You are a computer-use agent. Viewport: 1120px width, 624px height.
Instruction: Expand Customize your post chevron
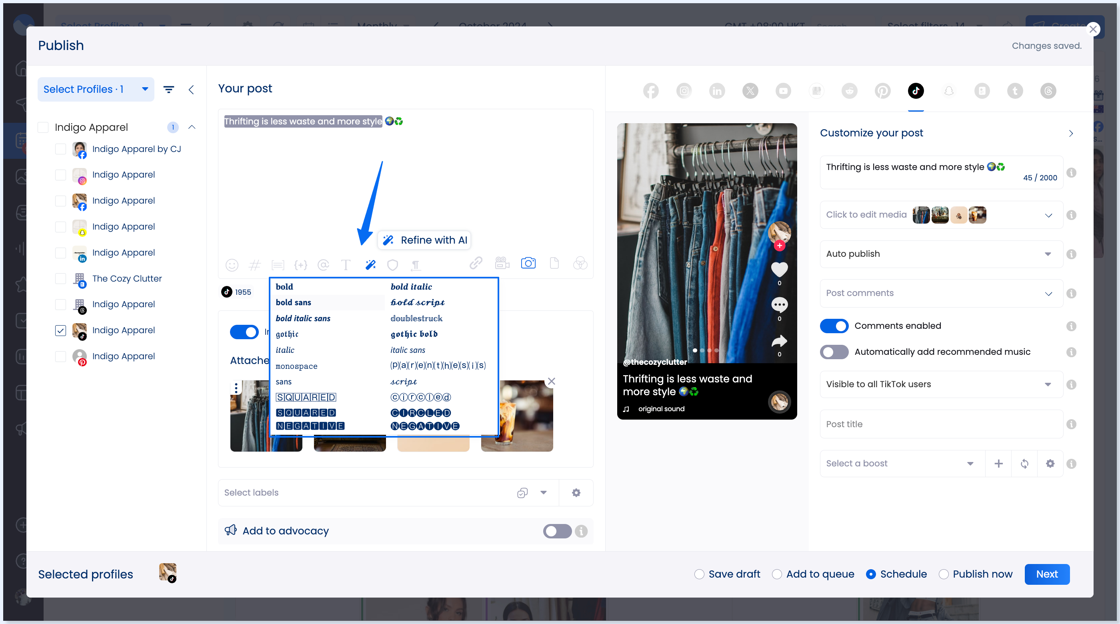[x=1071, y=134]
